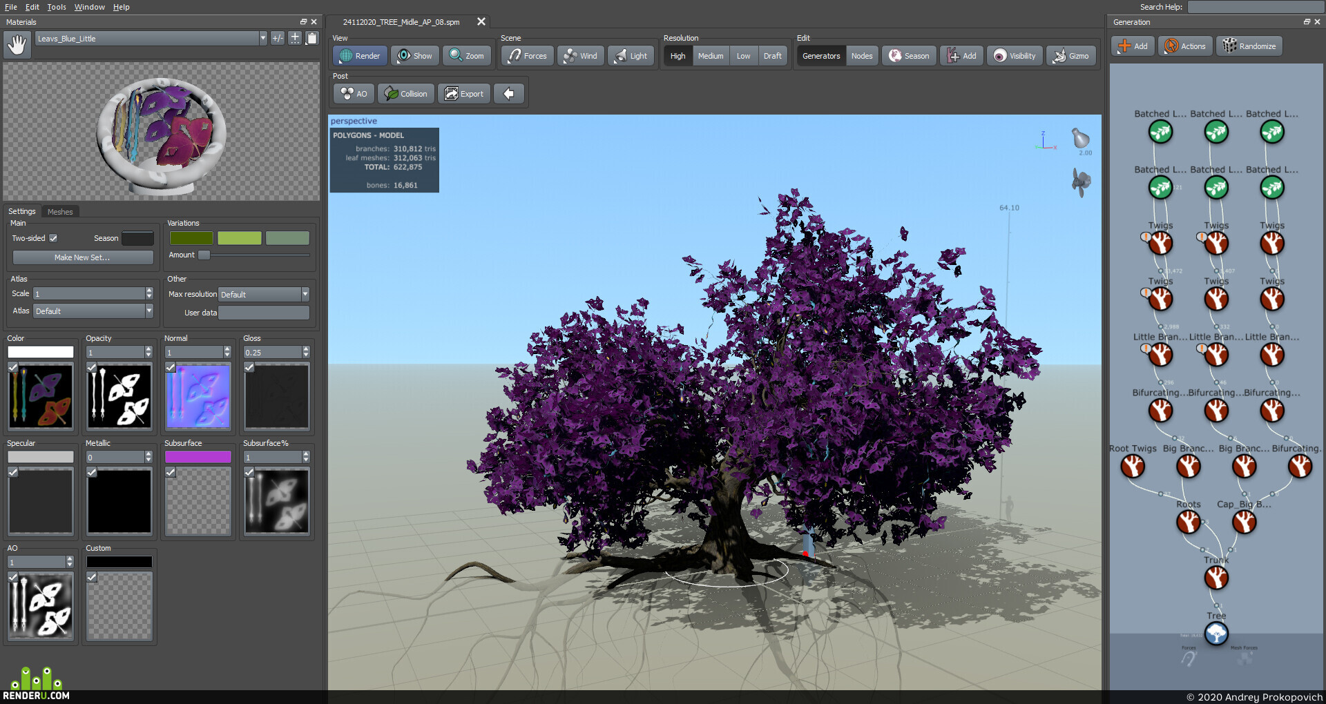
Task: Open the Forces scene tool
Action: 528,56
